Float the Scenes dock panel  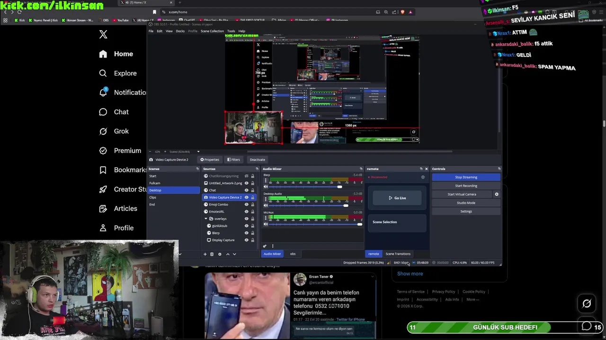(197, 169)
